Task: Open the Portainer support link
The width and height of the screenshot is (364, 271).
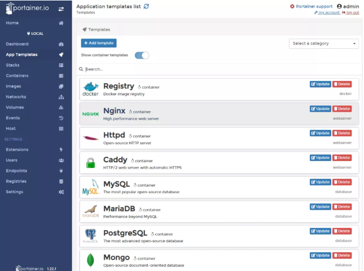Action: [x=314, y=6]
